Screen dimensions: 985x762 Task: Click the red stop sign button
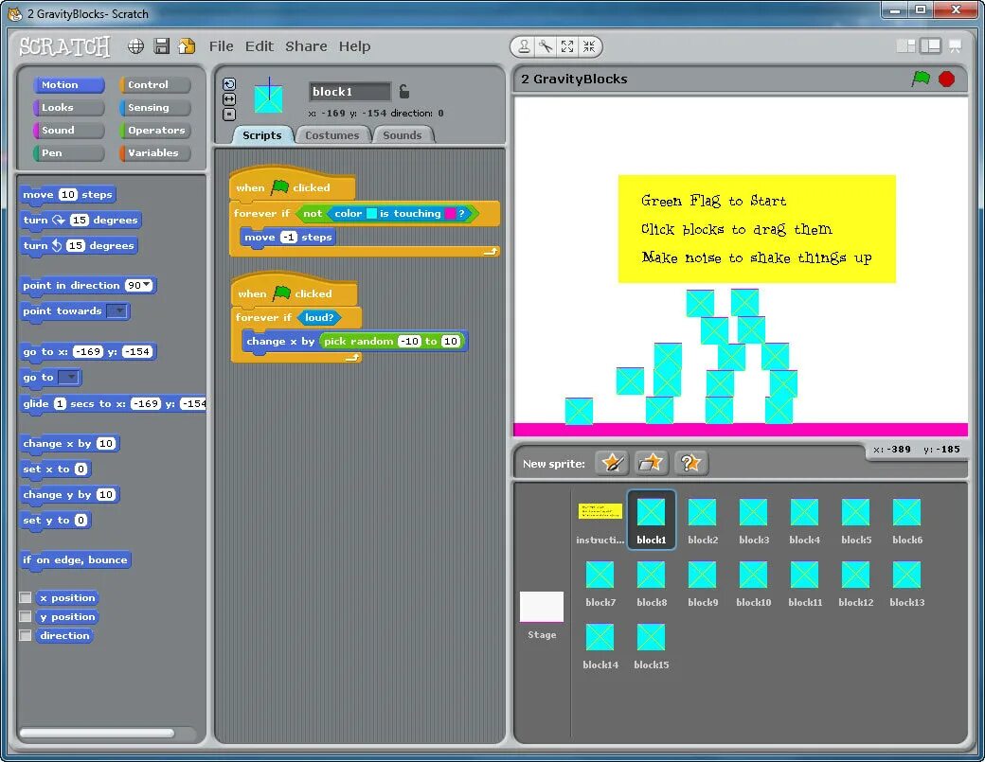coord(947,80)
